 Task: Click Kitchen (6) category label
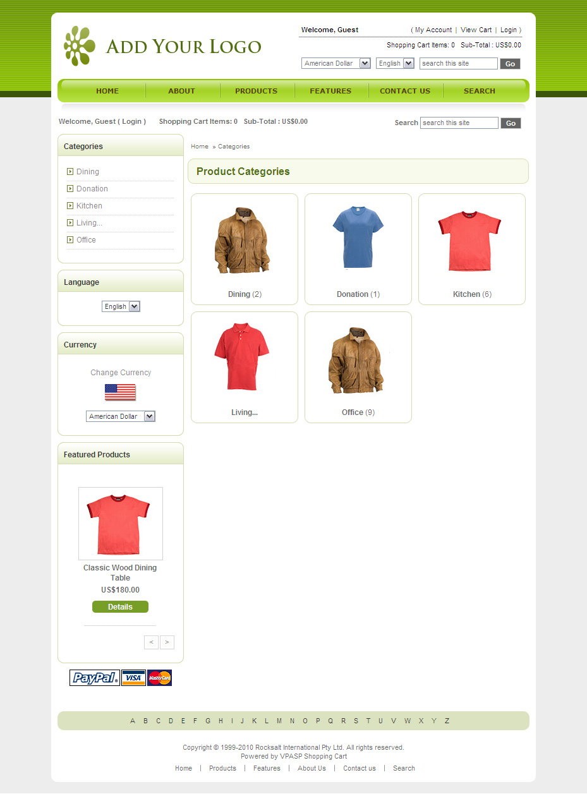[472, 294]
